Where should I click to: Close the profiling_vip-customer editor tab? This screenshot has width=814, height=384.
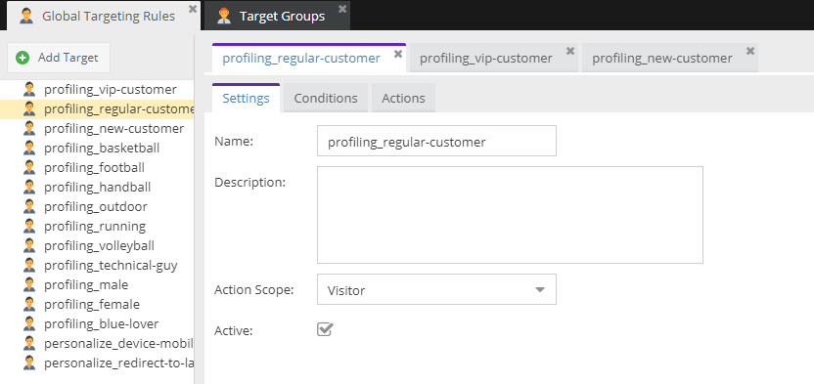pos(570,51)
